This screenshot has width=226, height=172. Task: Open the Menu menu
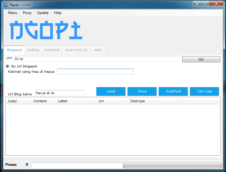point(12,13)
